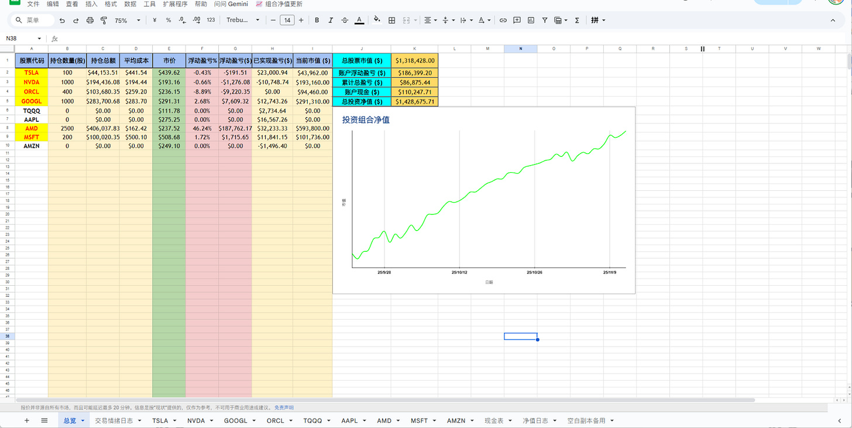Open the zoom 75% dropdown
The width and height of the screenshot is (852, 428).
pos(128,20)
